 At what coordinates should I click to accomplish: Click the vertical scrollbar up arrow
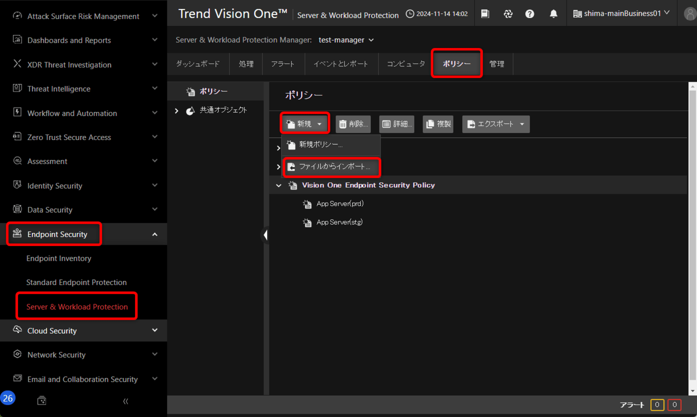(693, 86)
